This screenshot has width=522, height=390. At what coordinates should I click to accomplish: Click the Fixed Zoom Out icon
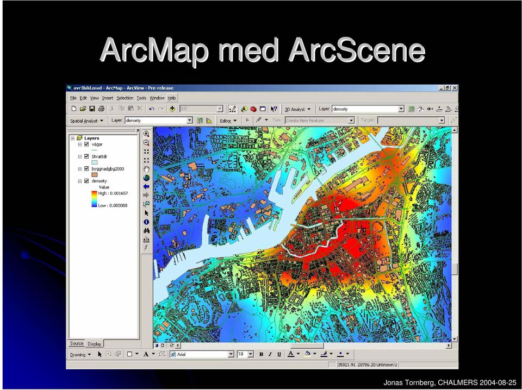pyautogui.click(x=146, y=160)
